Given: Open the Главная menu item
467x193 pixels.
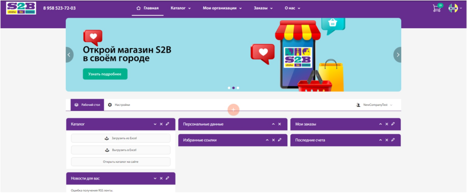Looking at the screenshot, I should pos(147,8).
